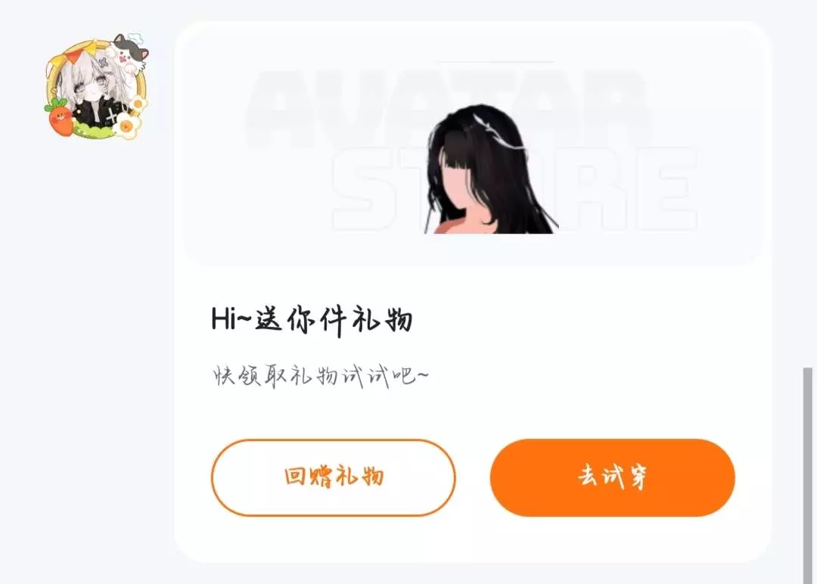Click the fried egg sticker on avatar frame

[126, 126]
